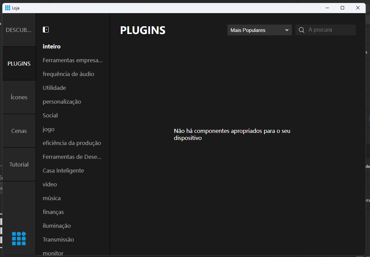Screen dimensions: 370x257
Task: Open the 'Casa Inteligente' category
Action: 63,170
